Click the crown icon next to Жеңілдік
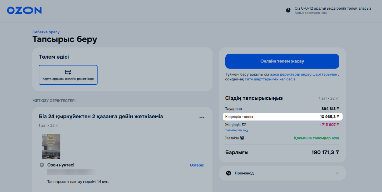This screenshot has height=192, width=382. [244, 125]
